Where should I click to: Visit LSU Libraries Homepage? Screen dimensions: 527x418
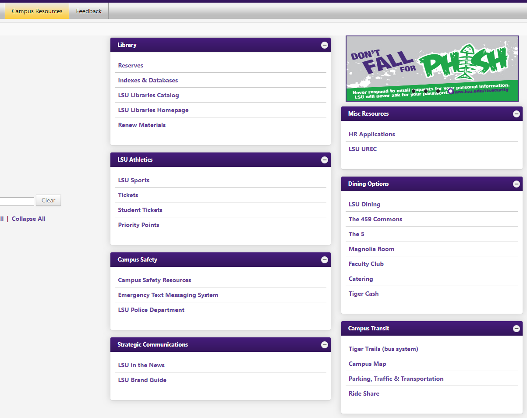153,110
